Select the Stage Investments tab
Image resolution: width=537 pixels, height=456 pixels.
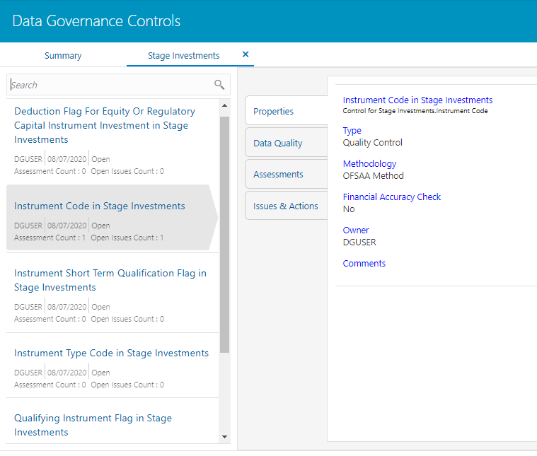183,55
